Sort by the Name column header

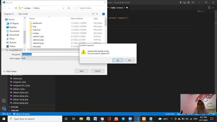coord(32,19)
